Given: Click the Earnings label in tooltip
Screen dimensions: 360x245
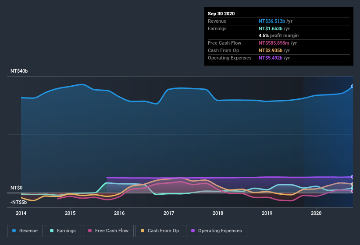Looking at the screenshot, I should click(217, 28).
